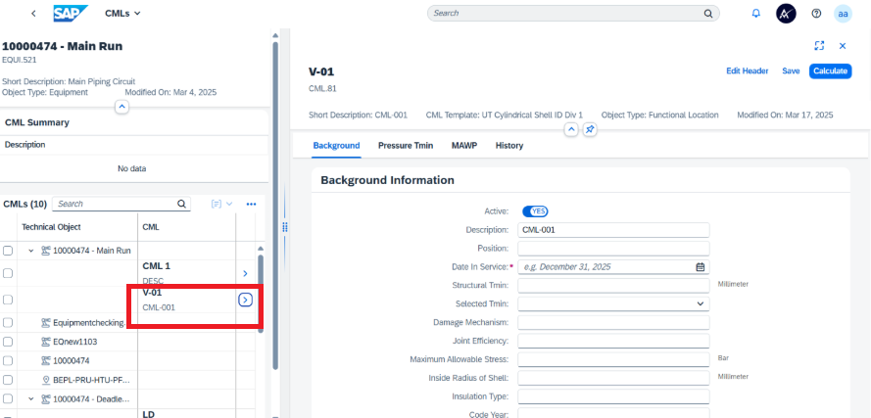The image size is (871, 418).
Task: Toggle the Active switch off
Action: tap(535, 211)
